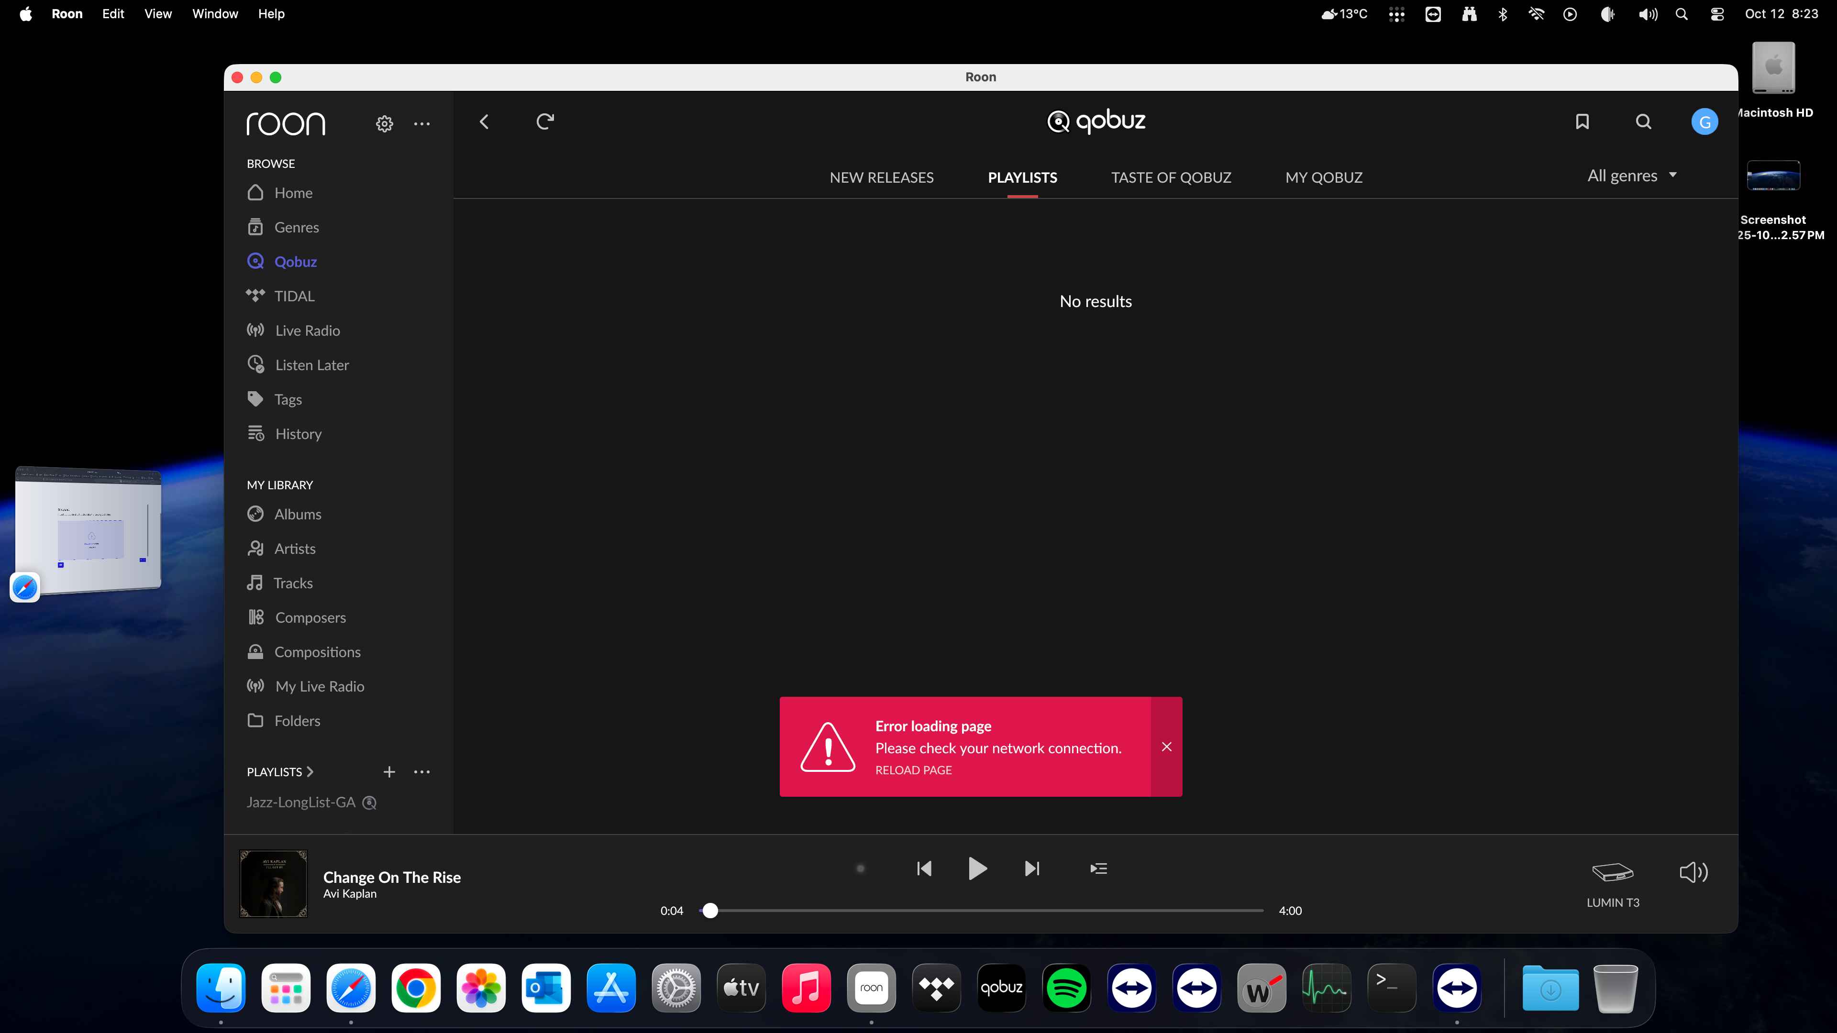
Task: Open sidebar more options beside gear
Action: coord(421,124)
